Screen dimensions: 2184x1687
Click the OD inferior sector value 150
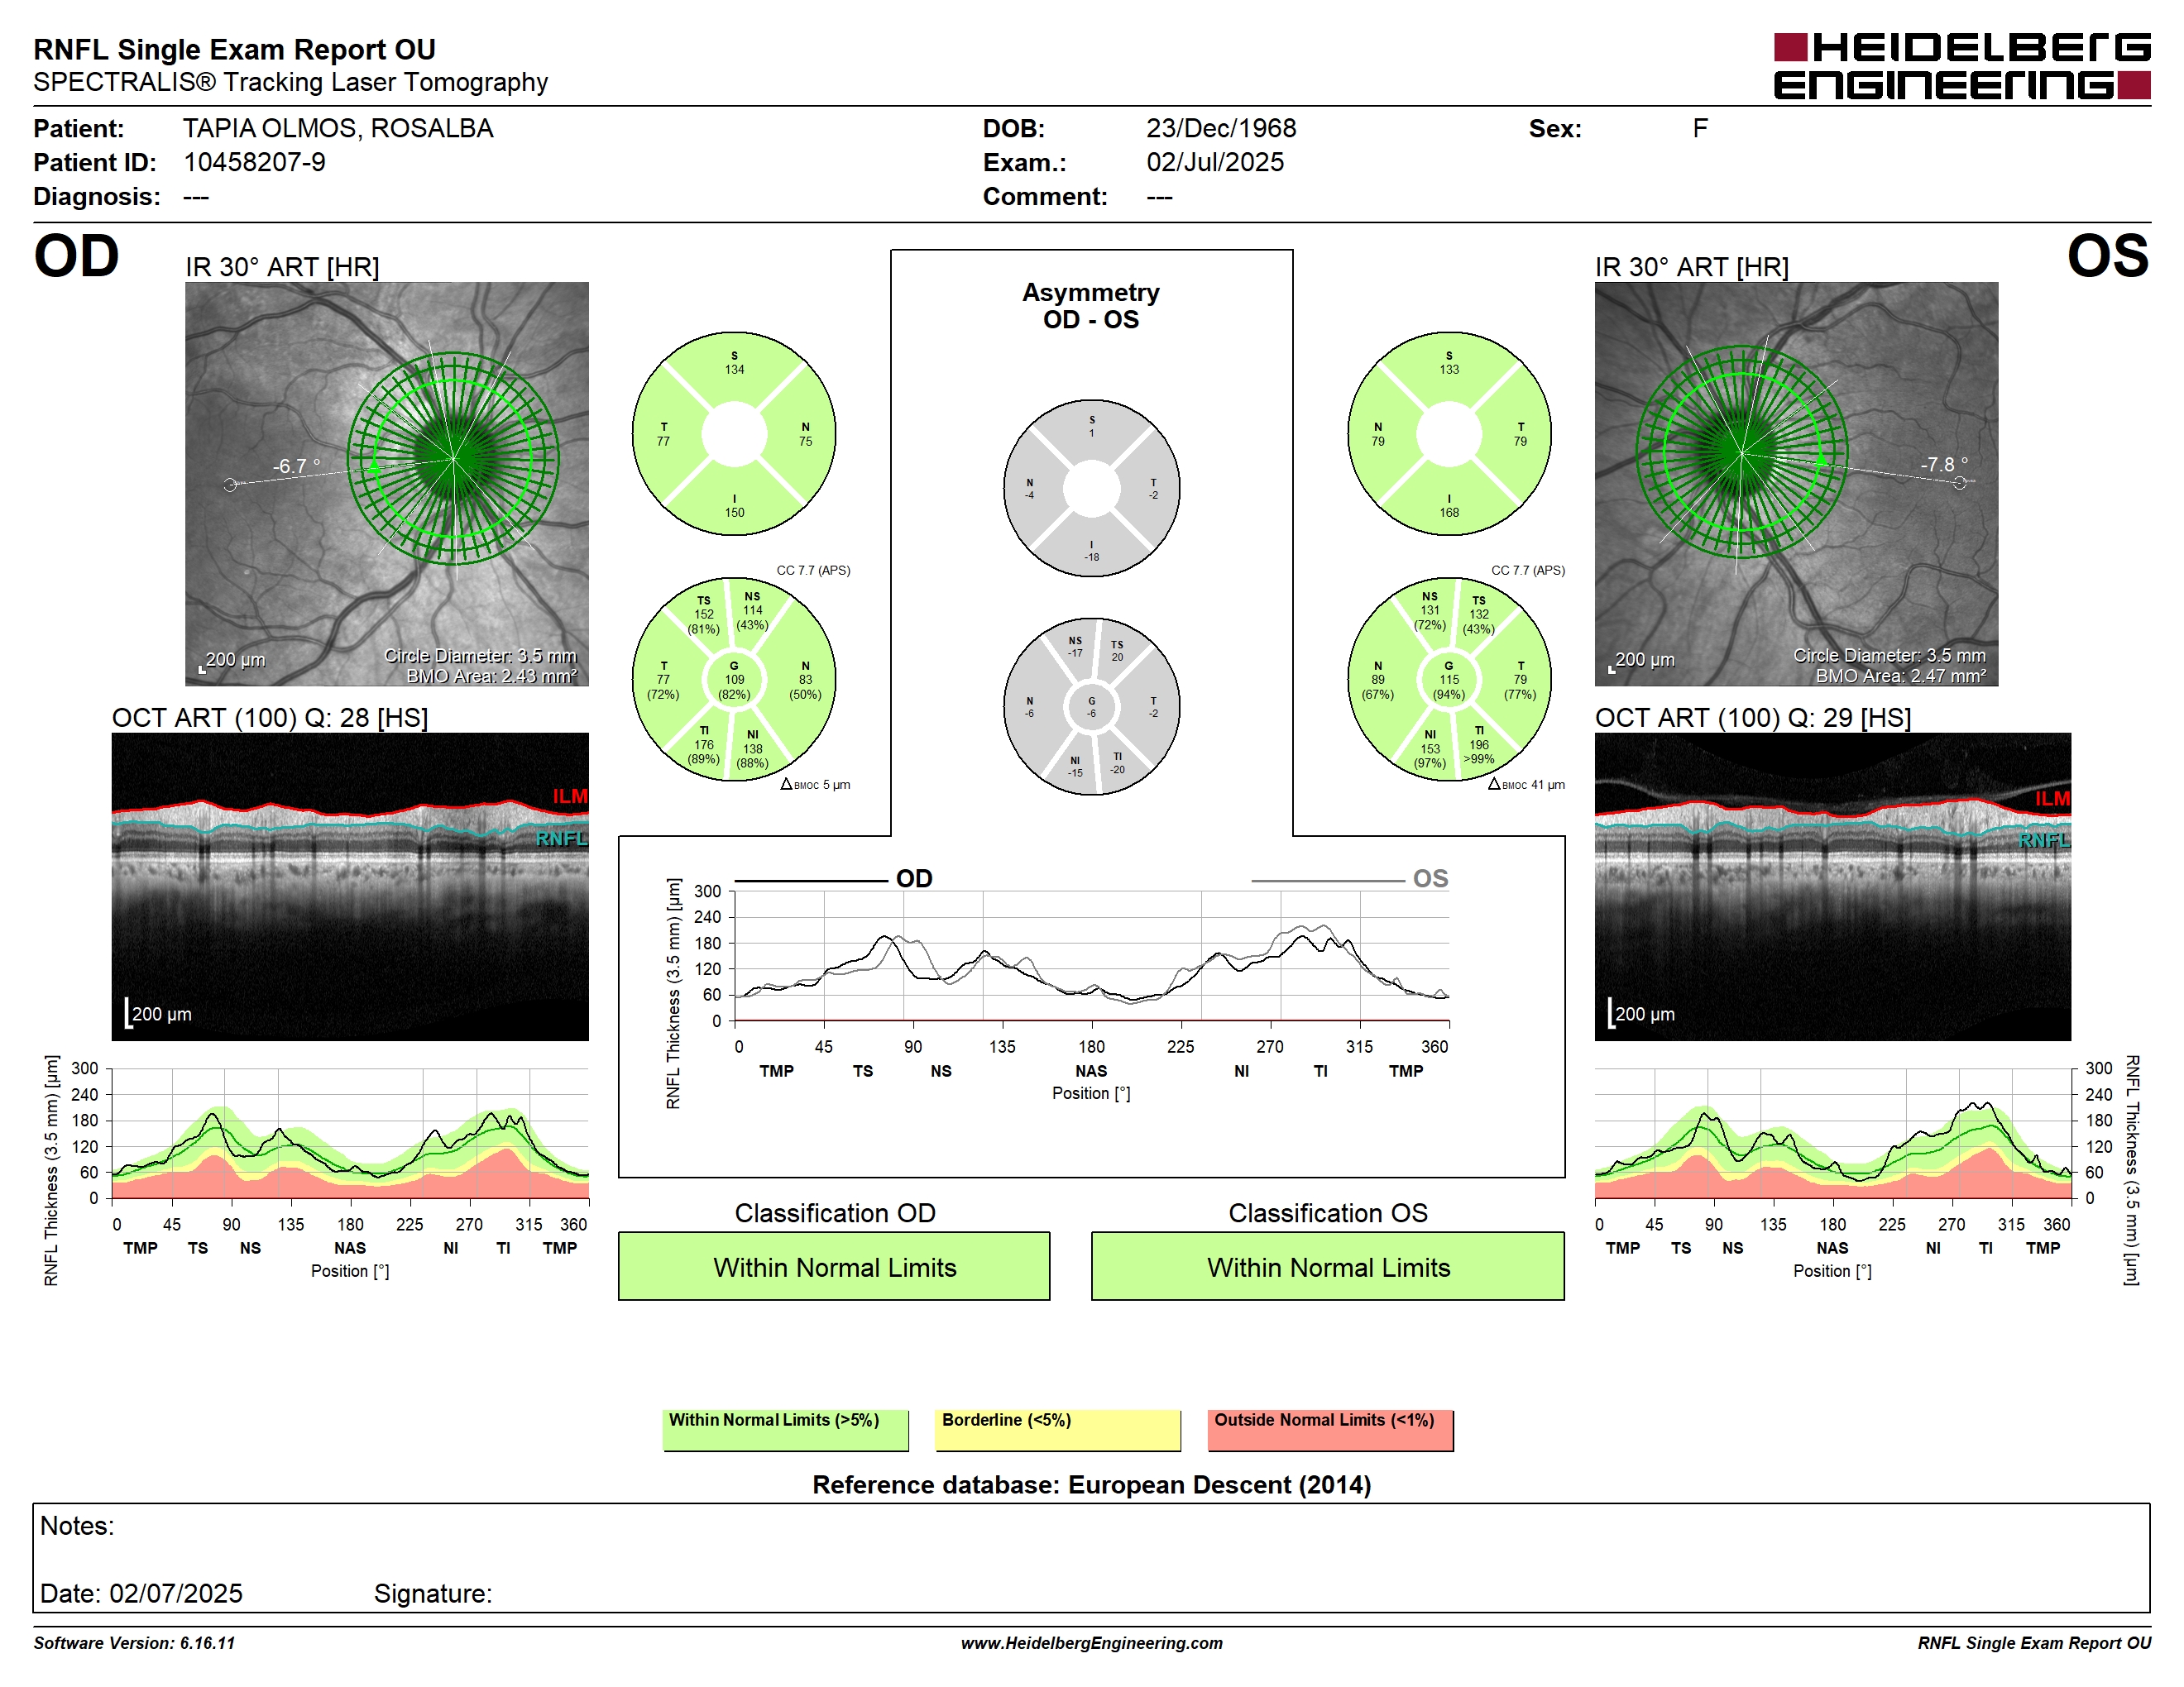tap(734, 512)
